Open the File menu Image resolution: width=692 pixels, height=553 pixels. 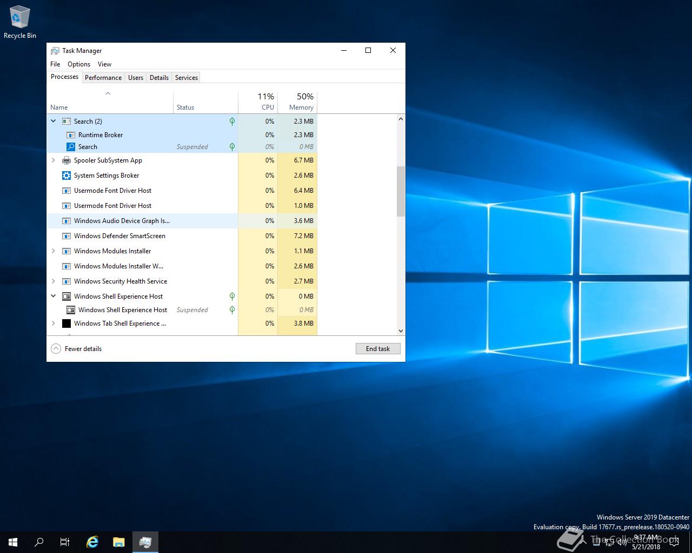[55, 64]
